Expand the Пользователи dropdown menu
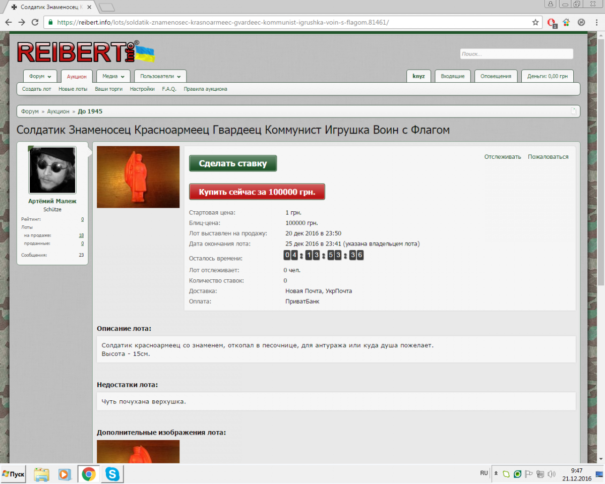Screen dimensions: 605x484 tap(160, 76)
